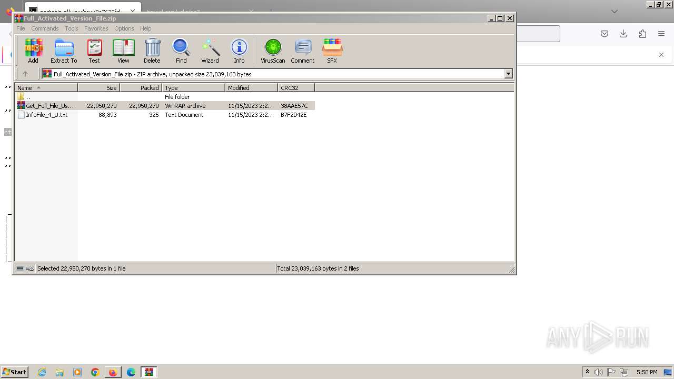Viewport: 674px width, 379px height.
Task: Click the Extract To toolbar icon
Action: (x=64, y=51)
